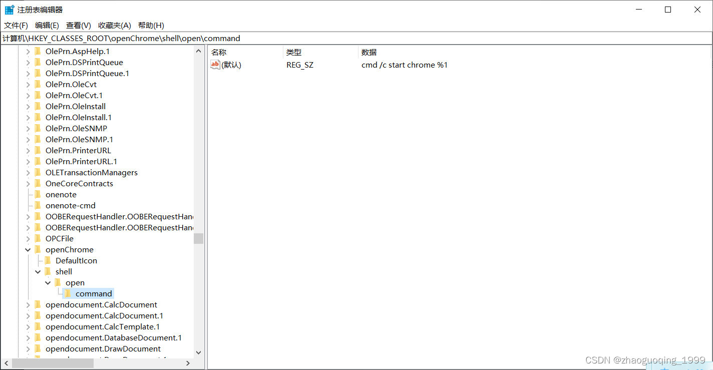Click the folder icon of OlePrn.OleCvt.1
The image size is (713, 370).
click(38, 95)
